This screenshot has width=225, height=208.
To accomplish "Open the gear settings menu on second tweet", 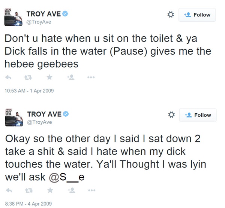I will (171, 115).
